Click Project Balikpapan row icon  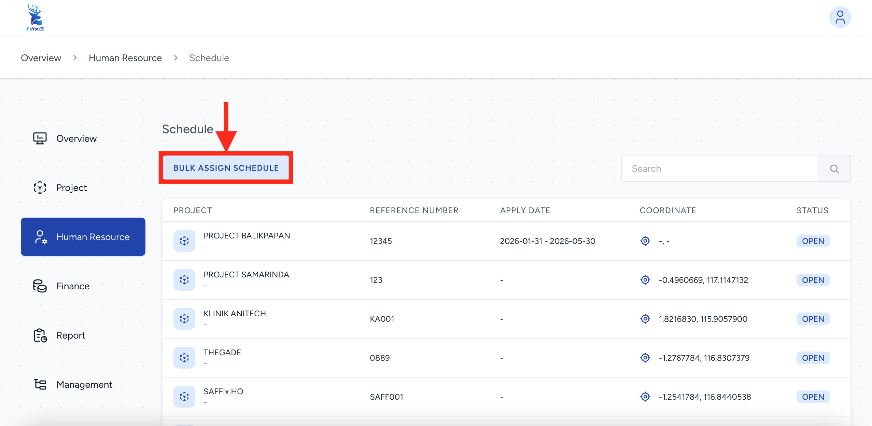point(184,241)
